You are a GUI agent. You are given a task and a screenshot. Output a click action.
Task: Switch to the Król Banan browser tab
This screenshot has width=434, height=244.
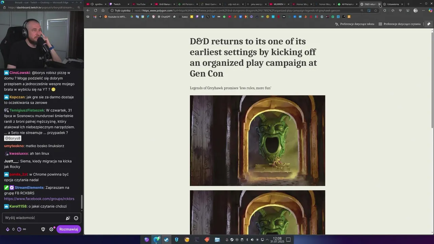(x=165, y=4)
